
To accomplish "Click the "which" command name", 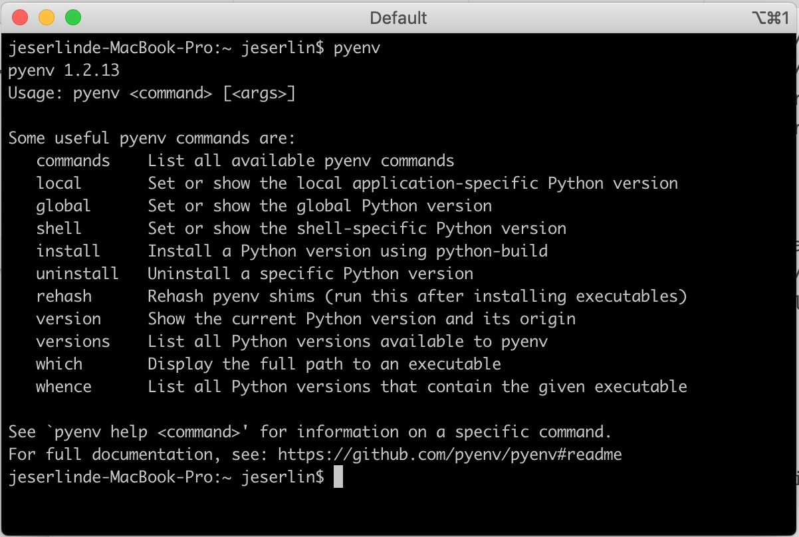I will (59, 364).
